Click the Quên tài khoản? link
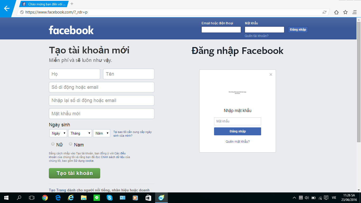The width and height of the screenshot is (361, 203). [256, 36]
